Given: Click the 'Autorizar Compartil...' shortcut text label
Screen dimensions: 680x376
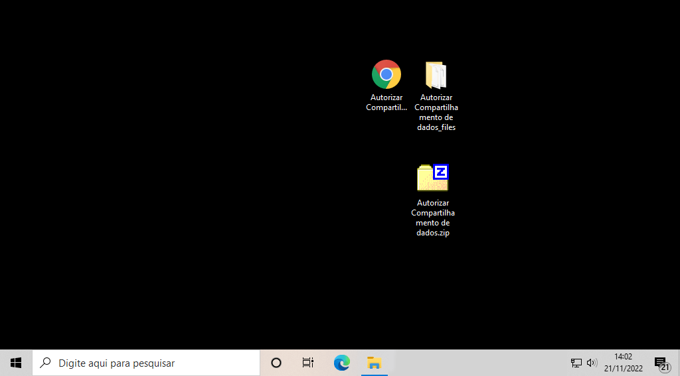Looking at the screenshot, I should coord(386,103).
